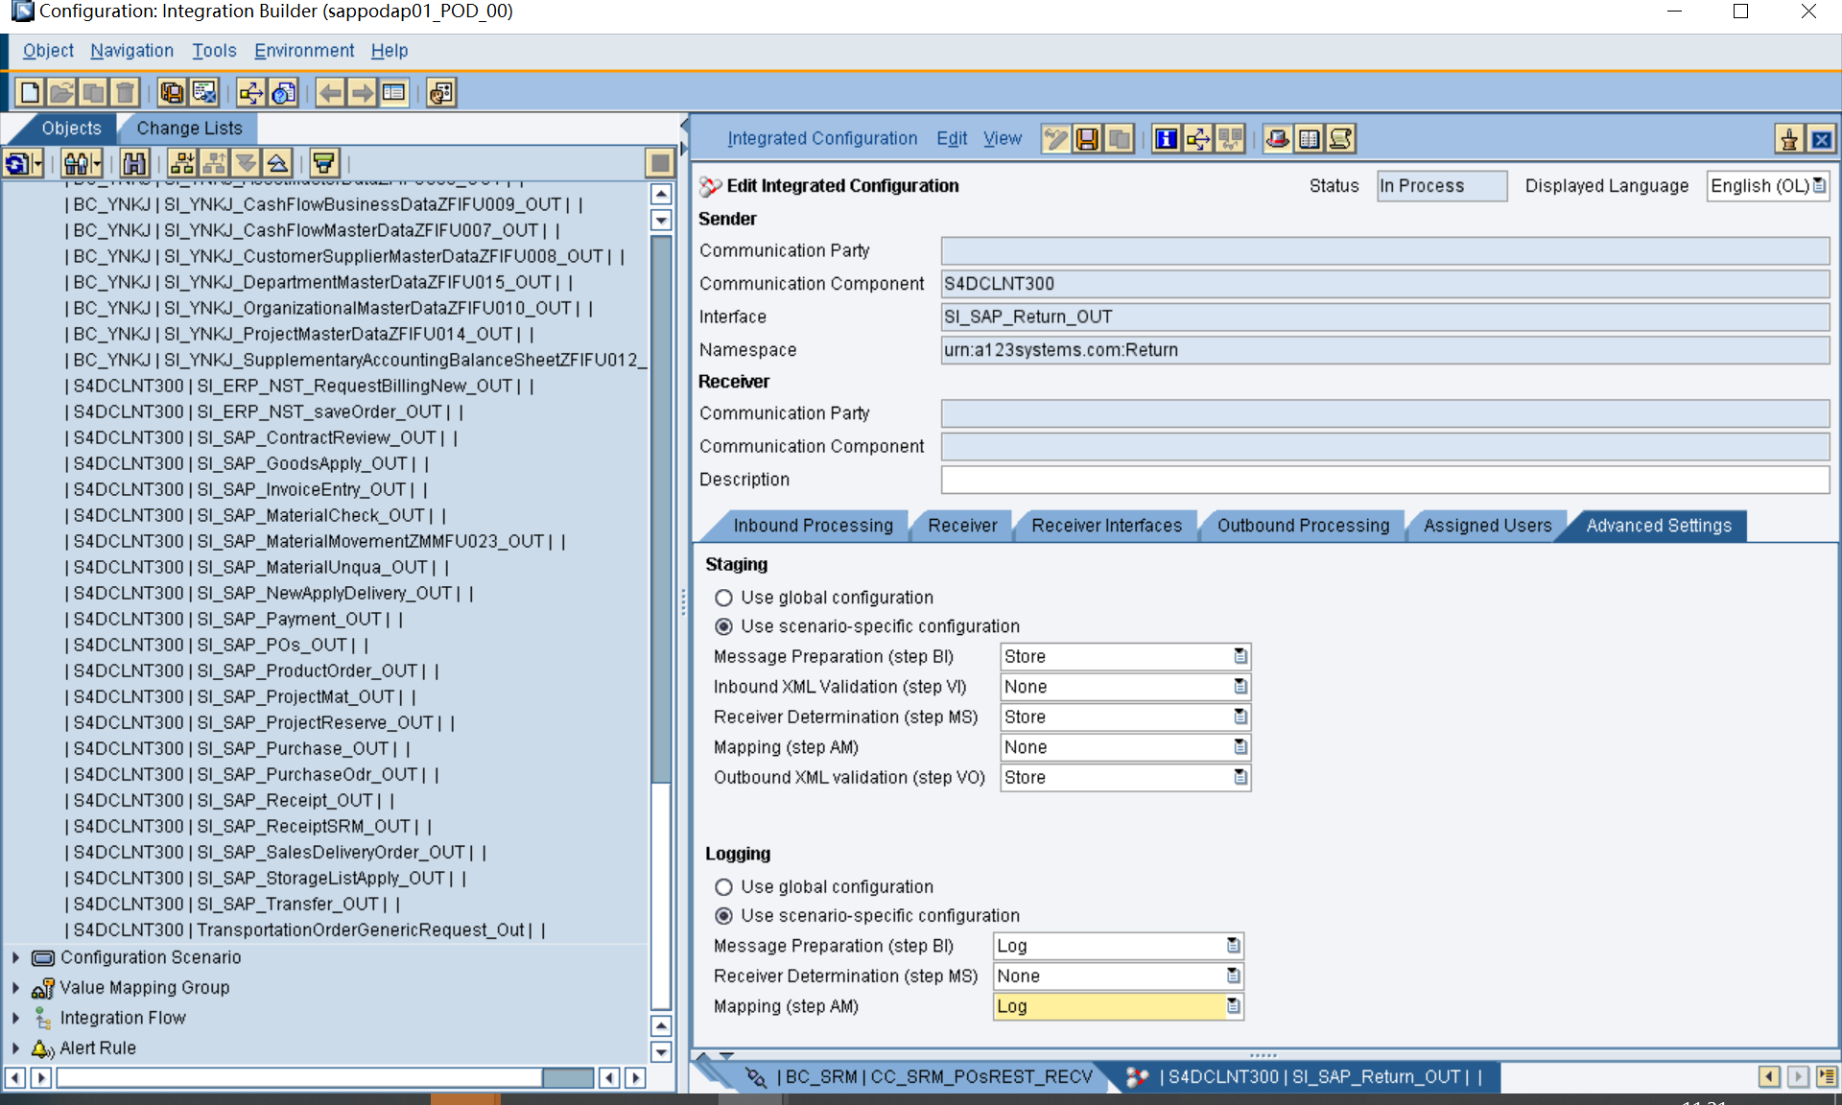Click the blue Information 'i' icon

pyautogui.click(x=1166, y=139)
